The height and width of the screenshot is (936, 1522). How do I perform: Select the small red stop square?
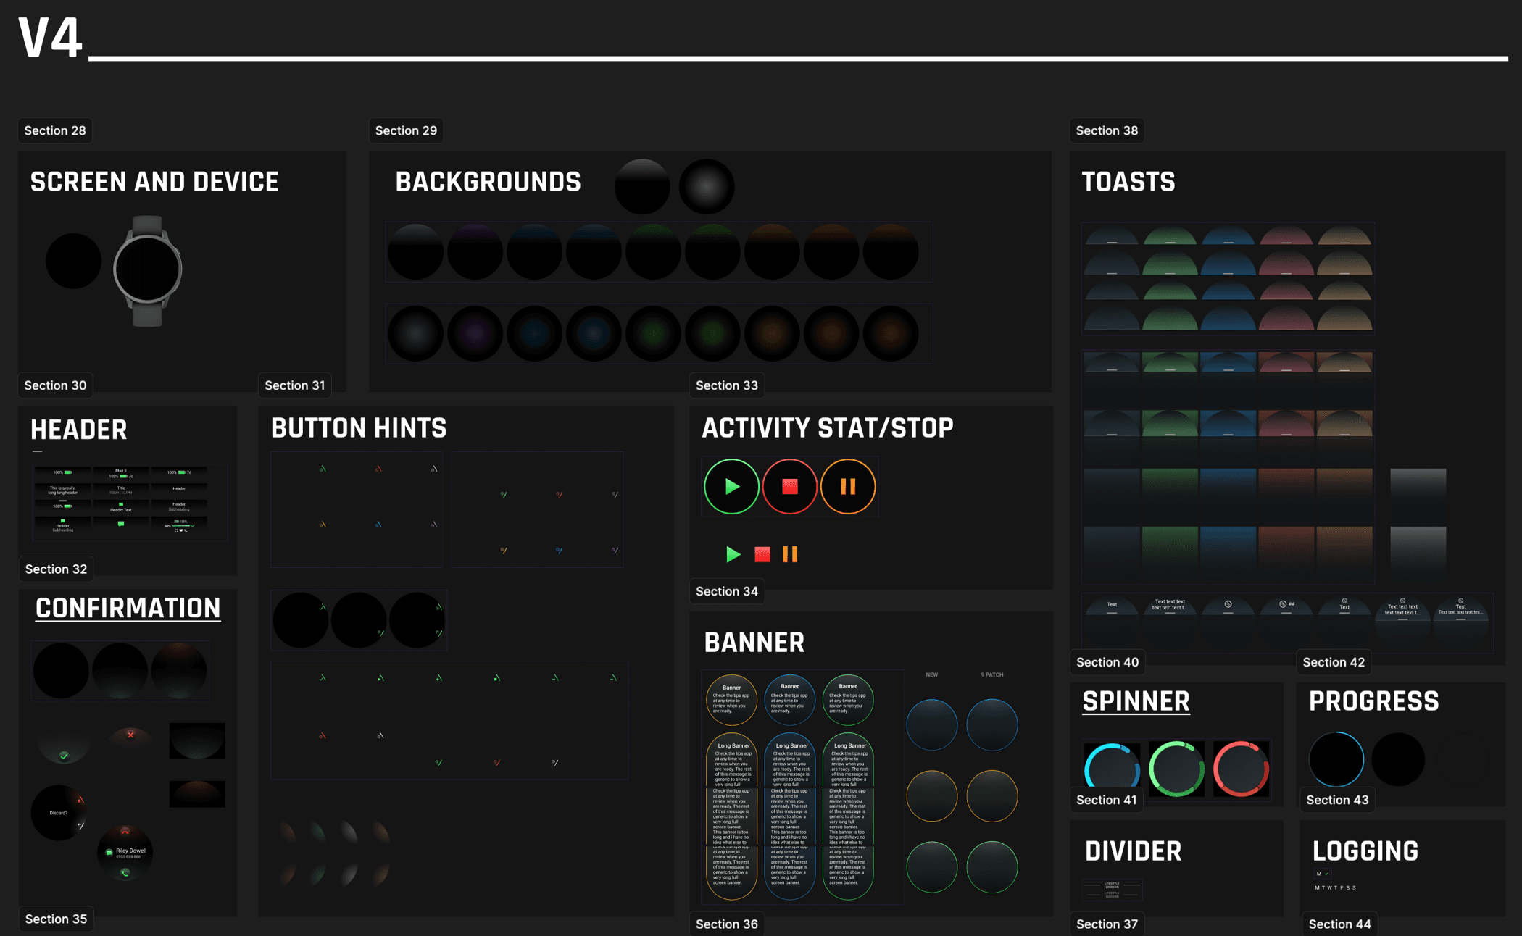pos(762,554)
